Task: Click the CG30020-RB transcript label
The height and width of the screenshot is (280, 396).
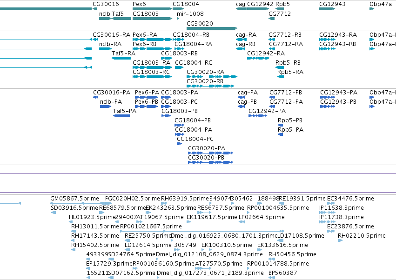Action: (205, 81)
